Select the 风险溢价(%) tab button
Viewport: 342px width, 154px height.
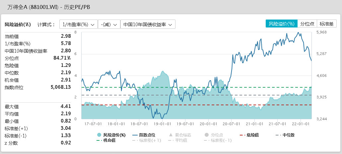[281, 24]
